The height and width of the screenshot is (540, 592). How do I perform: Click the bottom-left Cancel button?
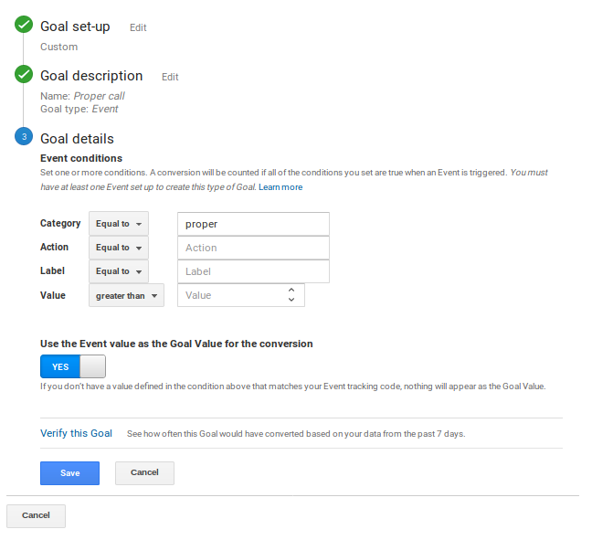click(x=36, y=515)
